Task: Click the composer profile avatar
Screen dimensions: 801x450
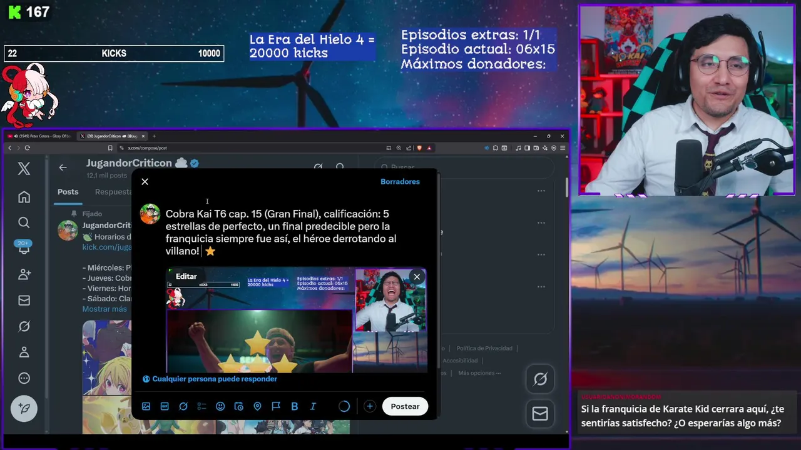Action: (150, 213)
